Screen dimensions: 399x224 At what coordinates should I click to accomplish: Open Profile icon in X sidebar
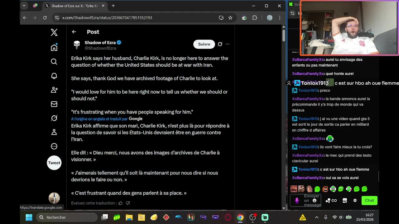[x=54, y=132]
